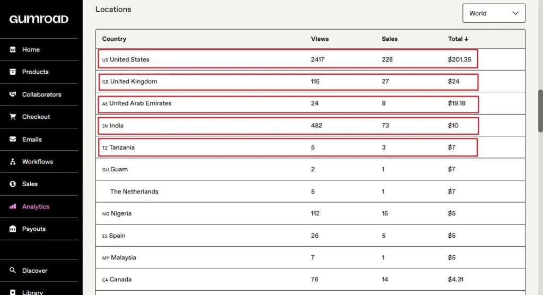The width and height of the screenshot is (543, 295).
Task: Click the Home icon in sidebar
Action: [13, 49]
